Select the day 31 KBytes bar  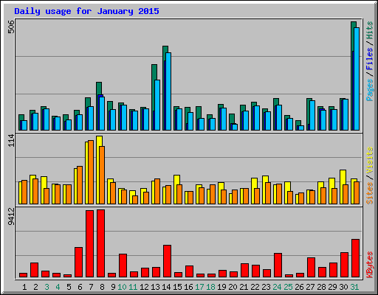point(355,258)
